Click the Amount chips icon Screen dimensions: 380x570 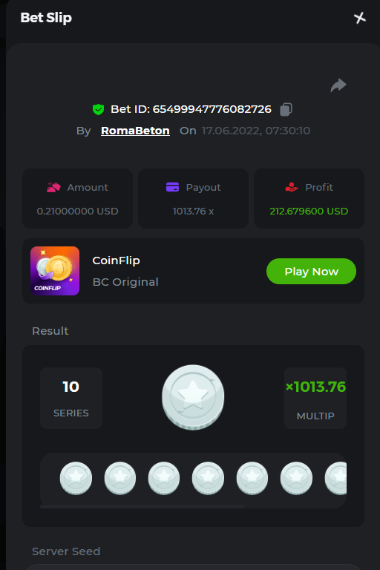(x=54, y=187)
